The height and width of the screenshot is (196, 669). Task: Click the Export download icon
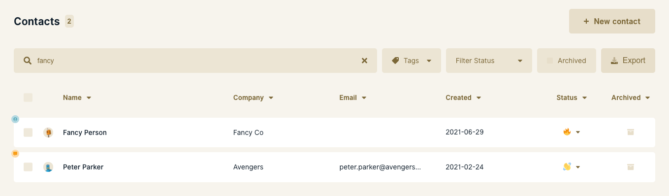coord(614,61)
